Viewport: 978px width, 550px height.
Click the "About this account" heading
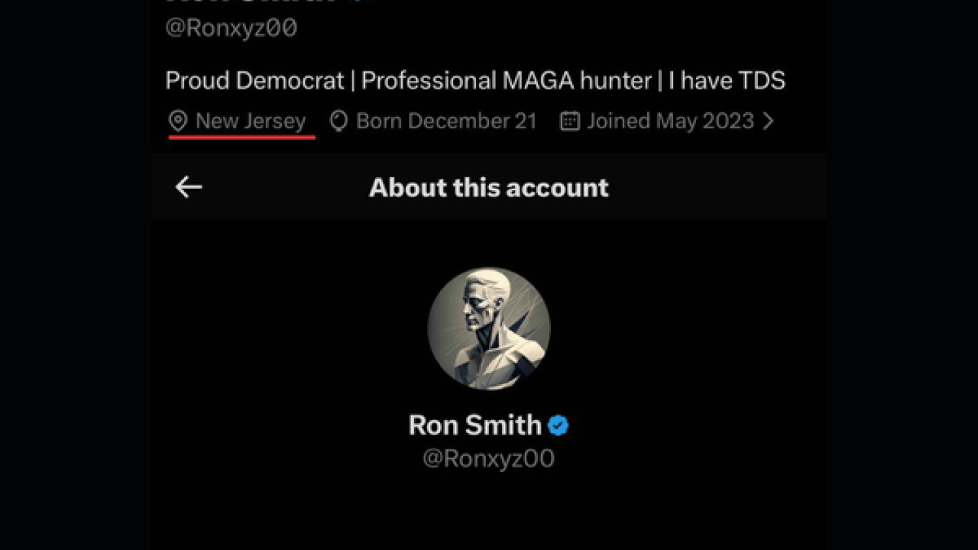pyautogui.click(x=489, y=187)
